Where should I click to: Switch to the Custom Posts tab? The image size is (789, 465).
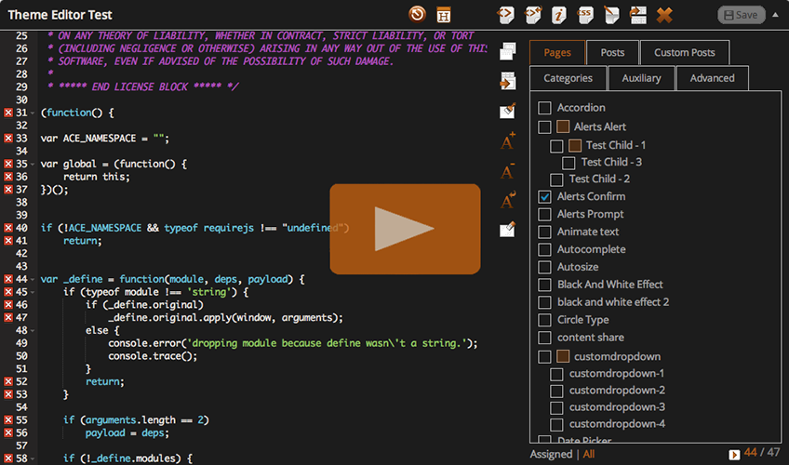684,53
